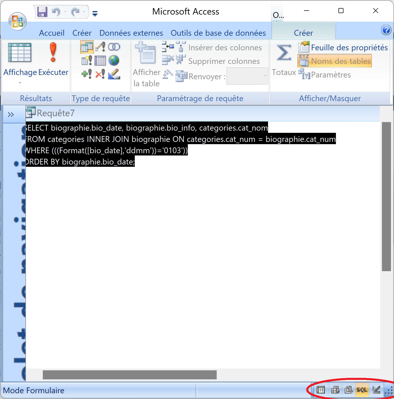Run the query with Exécuter
Viewport: 394px width, 399px height.
tap(53, 59)
